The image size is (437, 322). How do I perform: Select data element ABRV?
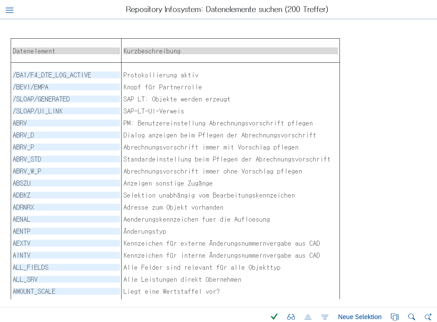point(66,123)
